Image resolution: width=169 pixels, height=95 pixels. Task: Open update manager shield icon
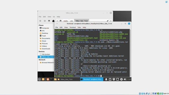(x=114, y=79)
